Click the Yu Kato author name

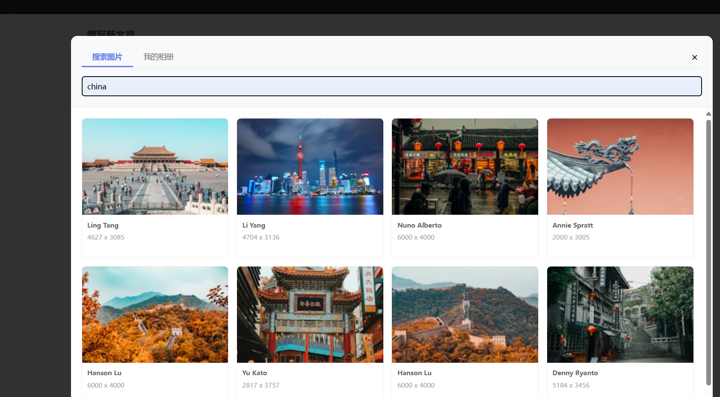point(255,373)
